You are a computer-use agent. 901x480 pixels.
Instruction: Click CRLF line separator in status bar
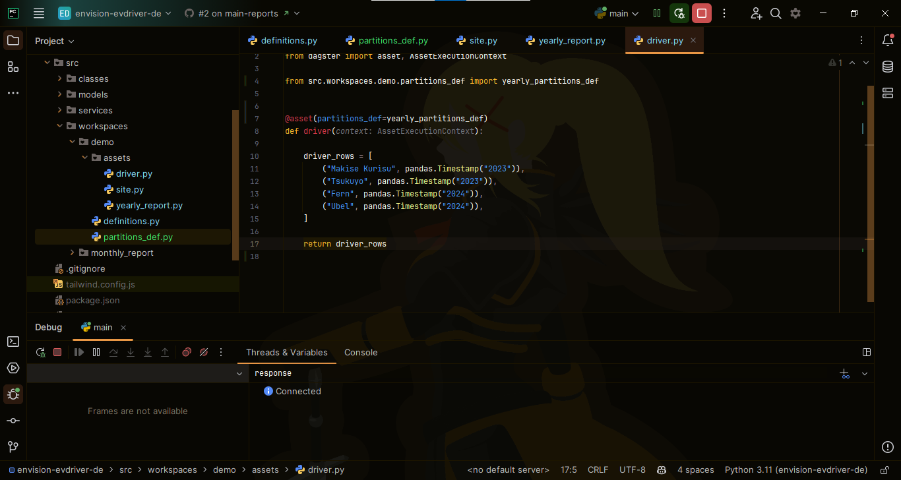click(598, 470)
